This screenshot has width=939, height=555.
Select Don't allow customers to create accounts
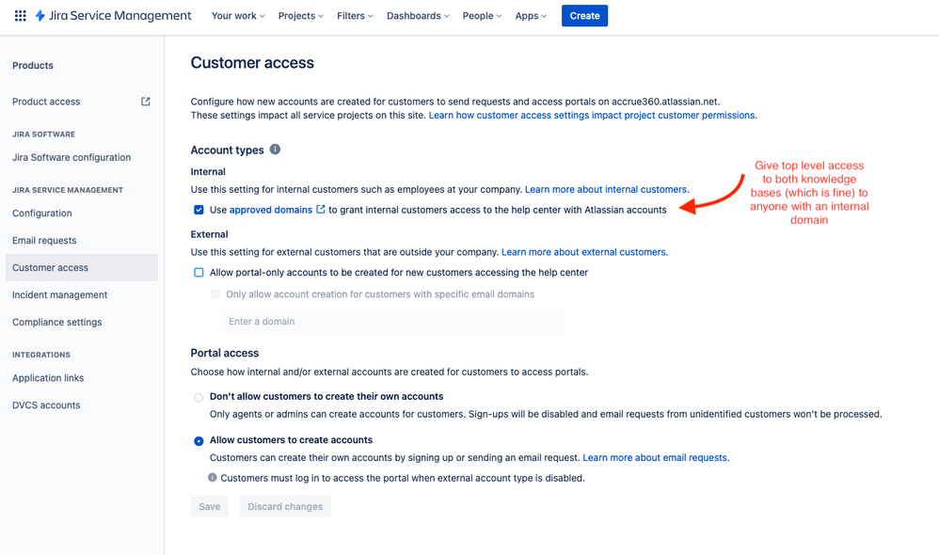[x=199, y=398]
